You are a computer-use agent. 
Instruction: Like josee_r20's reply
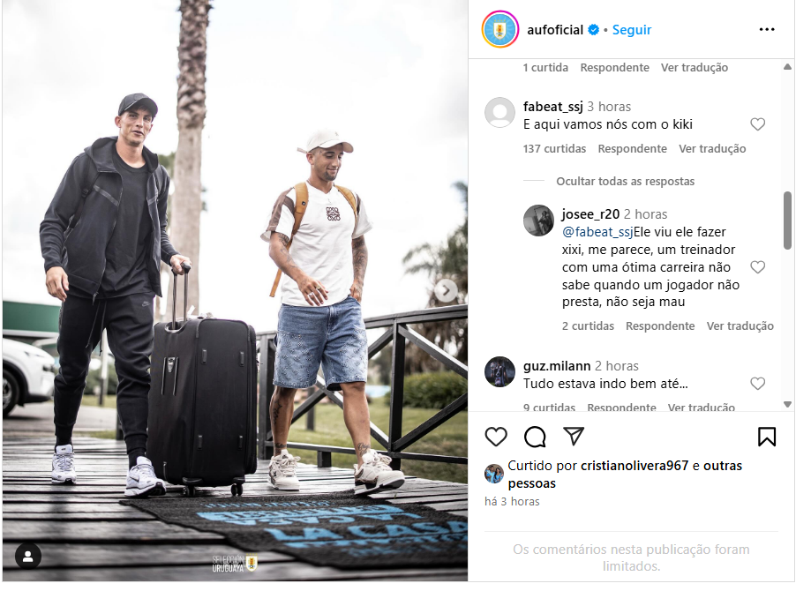click(x=757, y=267)
